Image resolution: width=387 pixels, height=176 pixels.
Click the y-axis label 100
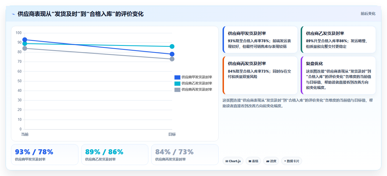pyautogui.click(x=19, y=33)
